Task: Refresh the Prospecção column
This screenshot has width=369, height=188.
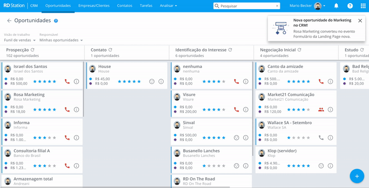Action: tap(32, 50)
